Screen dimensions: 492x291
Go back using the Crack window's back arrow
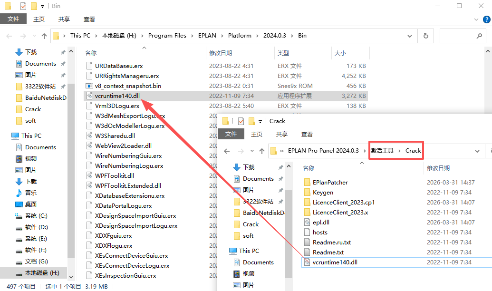coord(227,151)
